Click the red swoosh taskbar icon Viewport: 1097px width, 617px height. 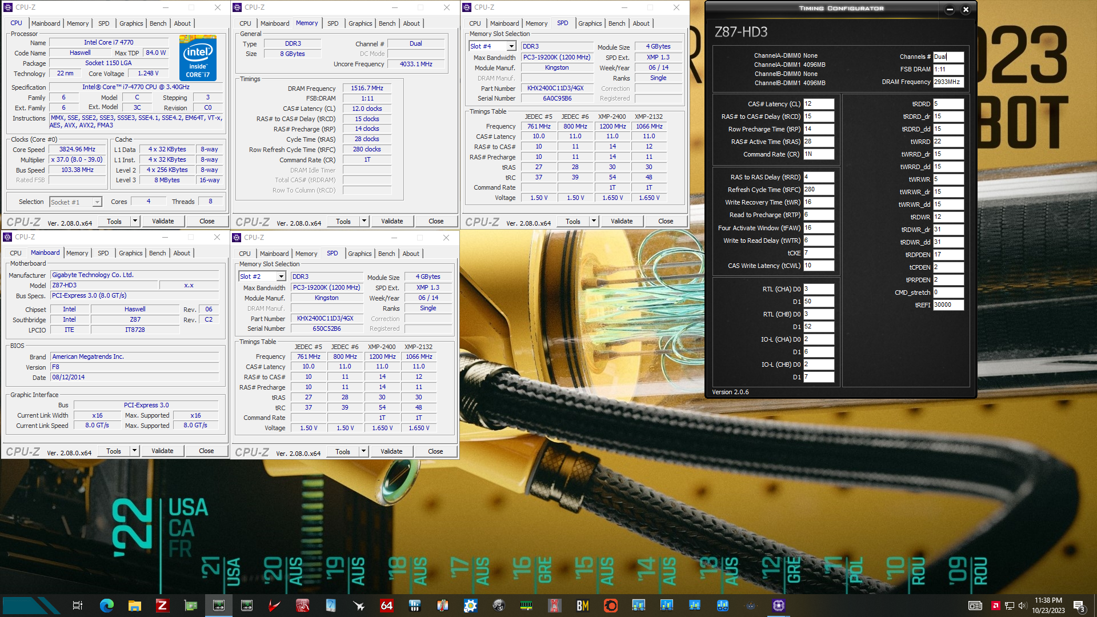(x=274, y=606)
